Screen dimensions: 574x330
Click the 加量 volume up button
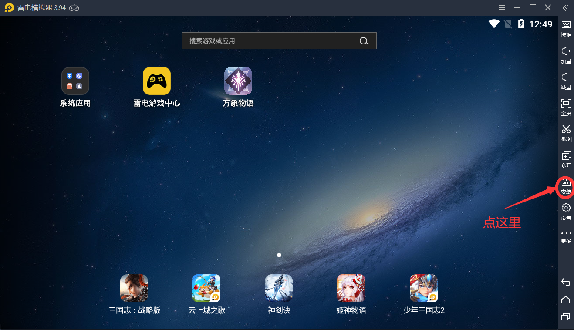566,55
